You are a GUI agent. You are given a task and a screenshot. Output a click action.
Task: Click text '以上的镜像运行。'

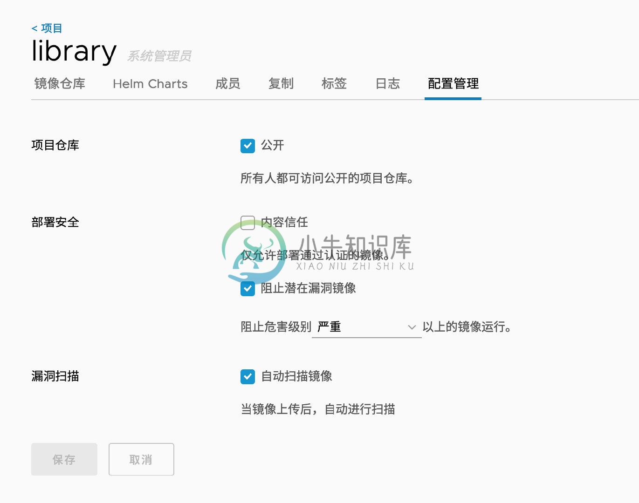point(467,327)
